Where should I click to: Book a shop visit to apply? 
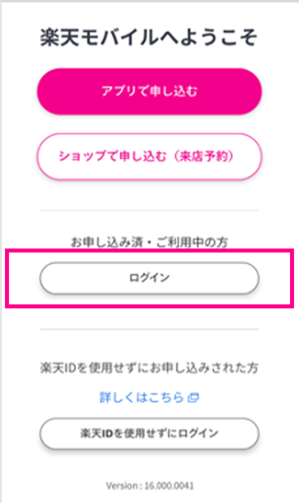click(x=149, y=156)
